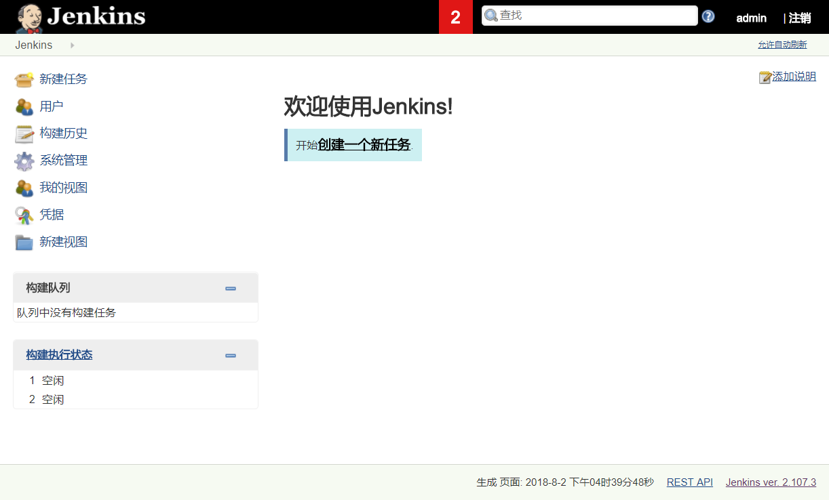The width and height of the screenshot is (829, 500).
Task: Click the 构建历史 notepad icon
Action: (x=24, y=133)
